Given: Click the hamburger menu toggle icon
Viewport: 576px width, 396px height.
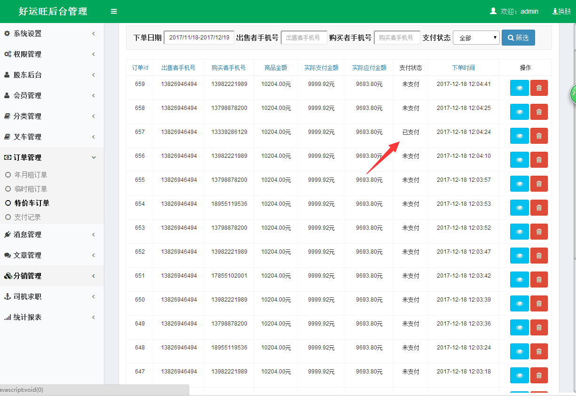Looking at the screenshot, I should [x=114, y=11].
